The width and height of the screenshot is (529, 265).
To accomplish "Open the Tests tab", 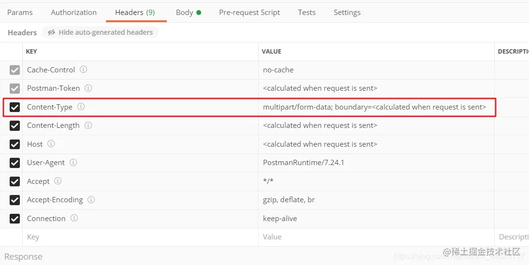I will click(307, 13).
